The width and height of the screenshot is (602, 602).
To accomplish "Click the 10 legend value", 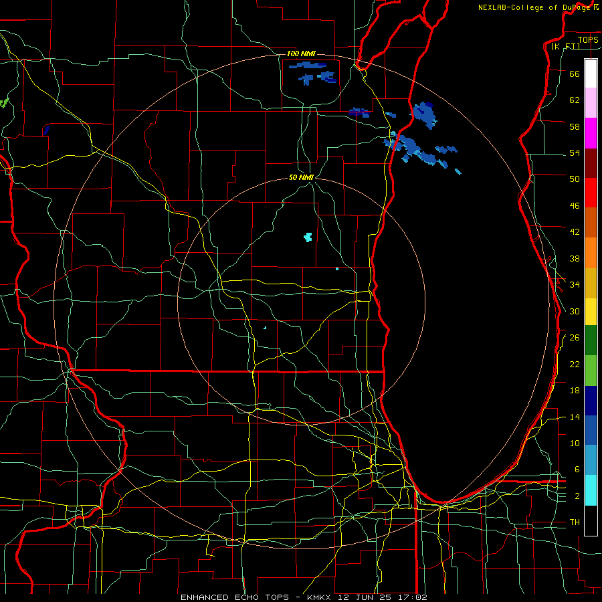I will coord(575,443).
